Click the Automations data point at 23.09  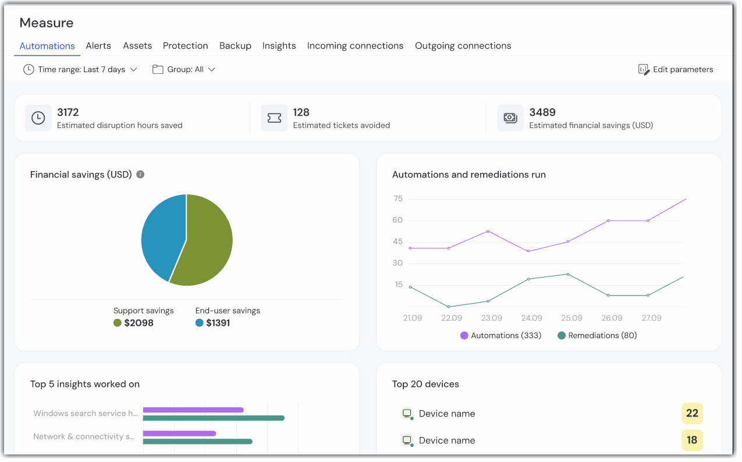click(488, 231)
